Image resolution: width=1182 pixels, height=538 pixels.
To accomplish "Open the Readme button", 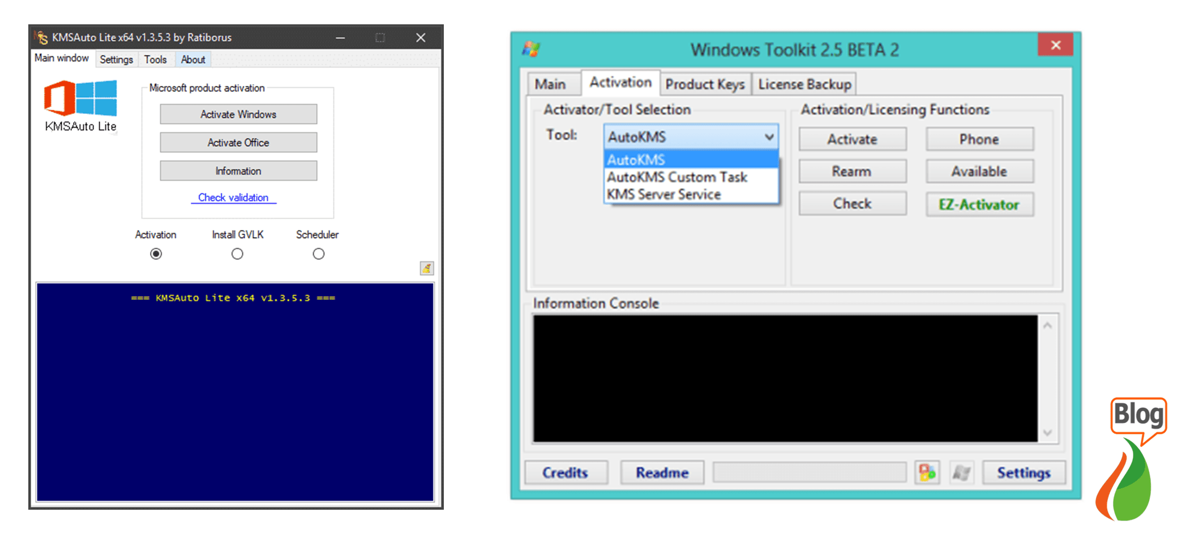I will coord(662,472).
